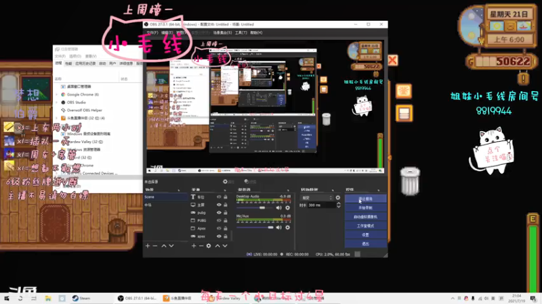542x304 pixels.
Task: Click the trash can in the Stardew game screen
Action: click(x=411, y=180)
